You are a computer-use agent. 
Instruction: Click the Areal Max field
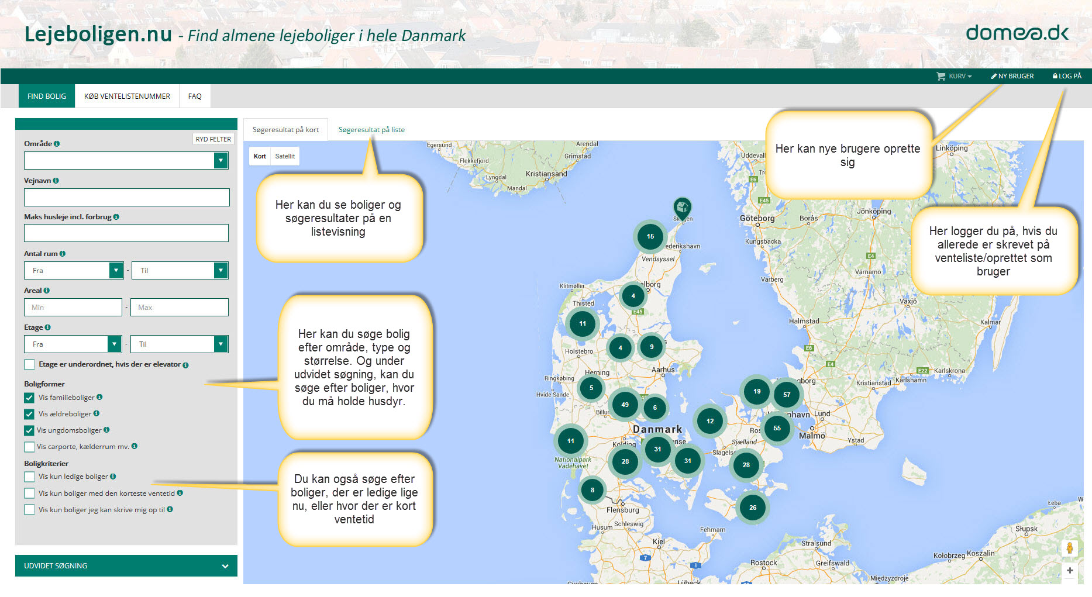180,307
